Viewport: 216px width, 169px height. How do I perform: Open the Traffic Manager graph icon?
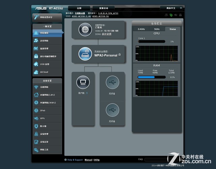point(36,49)
